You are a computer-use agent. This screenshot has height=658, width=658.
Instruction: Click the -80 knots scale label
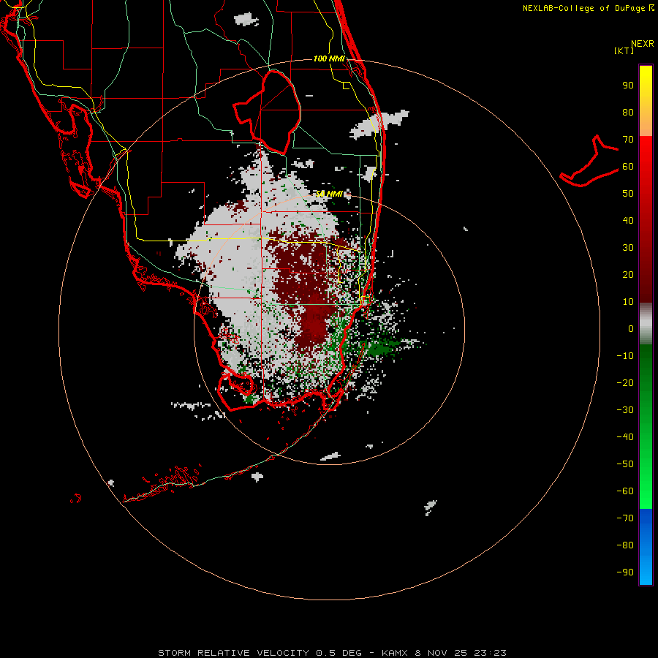pyautogui.click(x=625, y=545)
